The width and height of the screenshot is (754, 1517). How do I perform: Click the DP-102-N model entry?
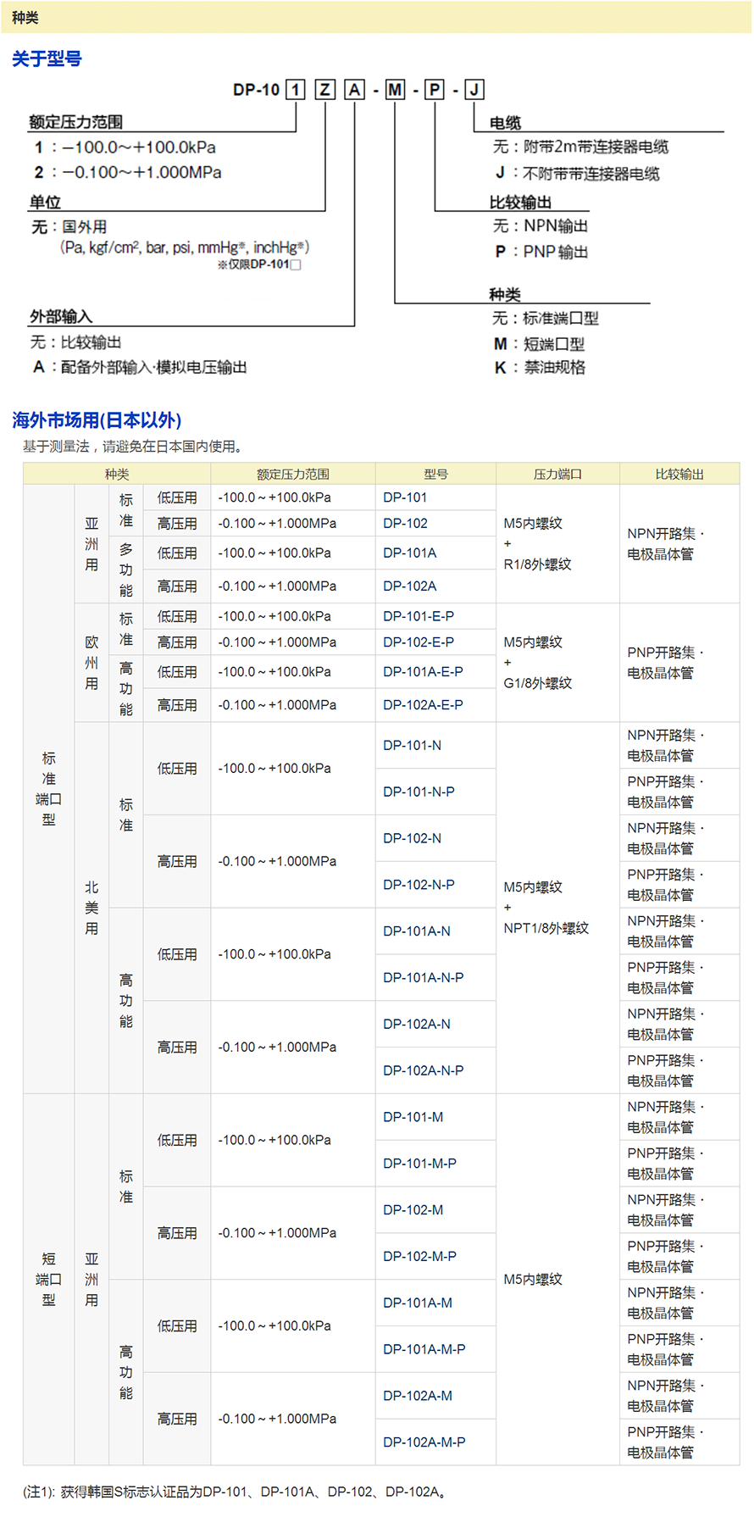[x=412, y=838]
